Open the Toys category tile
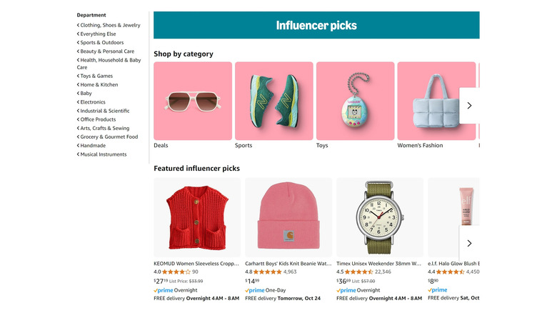Viewport: 557px width, 313px height. (x=355, y=101)
